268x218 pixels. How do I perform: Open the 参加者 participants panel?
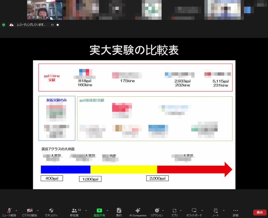(75, 212)
